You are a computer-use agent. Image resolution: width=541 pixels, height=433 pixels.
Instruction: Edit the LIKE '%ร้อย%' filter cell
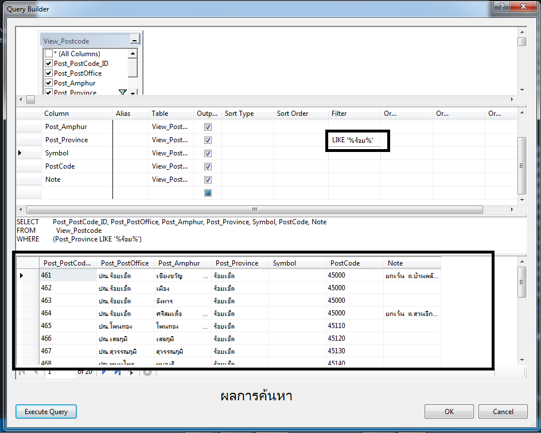(x=353, y=140)
